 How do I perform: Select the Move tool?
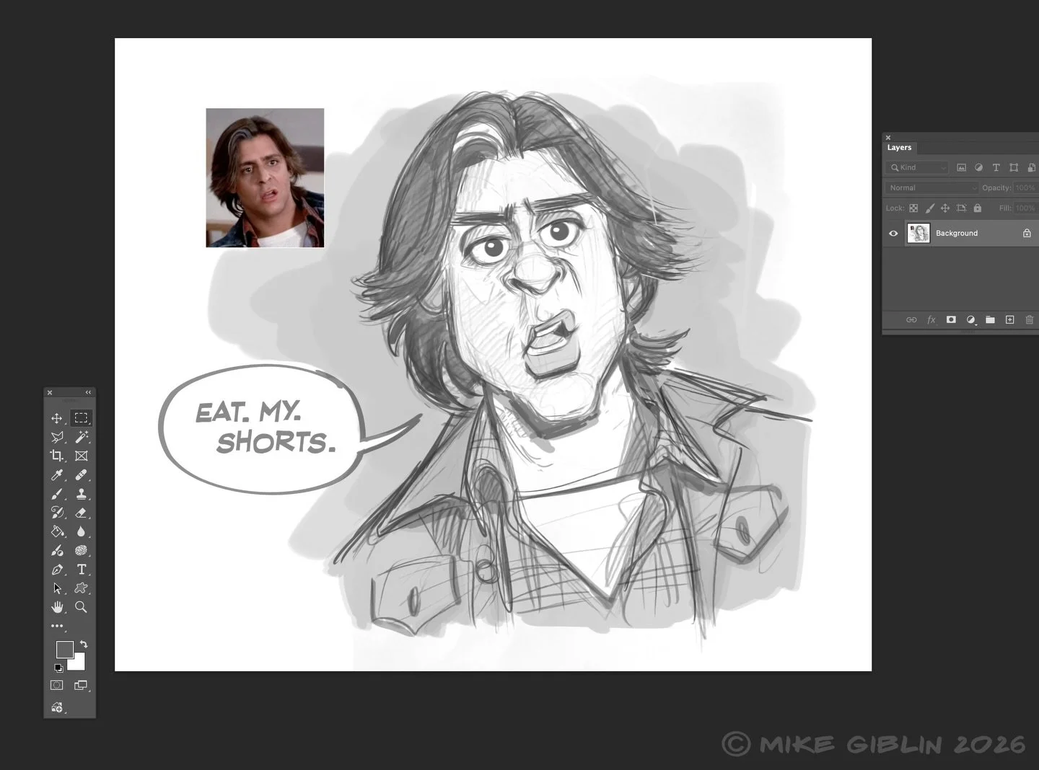[x=57, y=418]
